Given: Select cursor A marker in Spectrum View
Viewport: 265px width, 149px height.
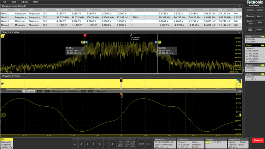Looking at the screenshot, I should [x=86, y=42].
